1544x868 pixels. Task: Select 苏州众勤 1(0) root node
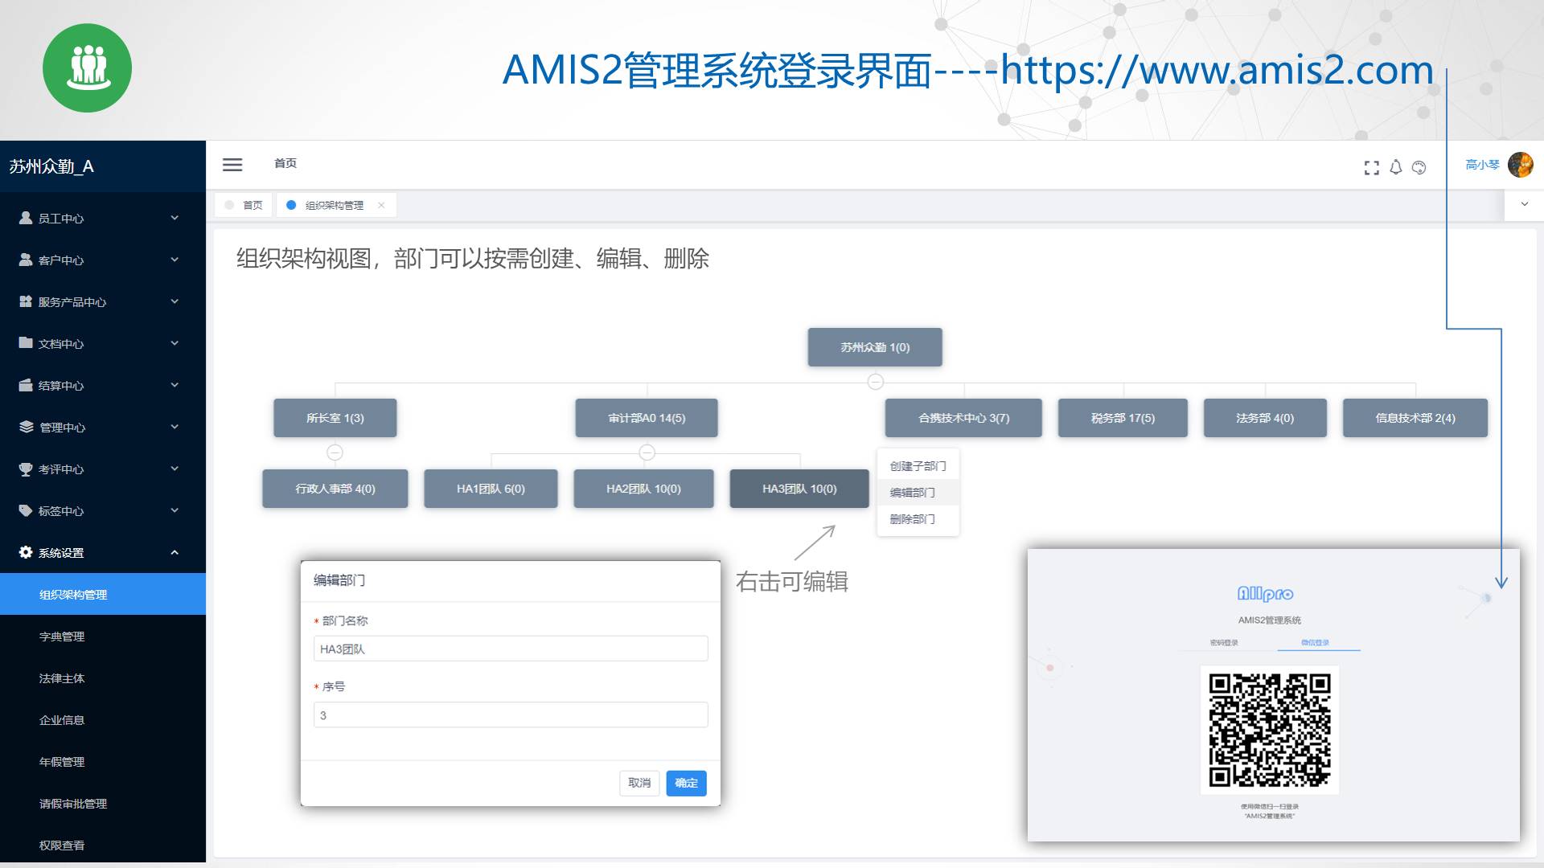pyautogui.click(x=875, y=347)
